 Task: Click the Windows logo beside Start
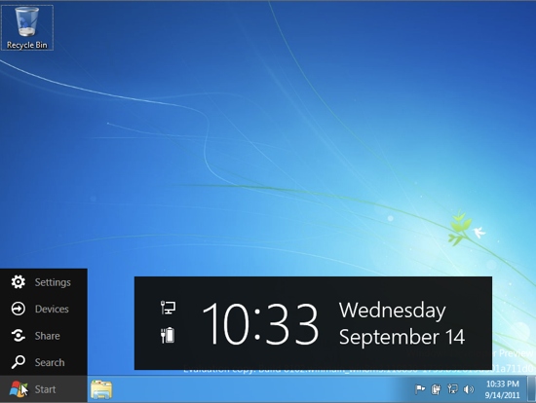pos(19,389)
